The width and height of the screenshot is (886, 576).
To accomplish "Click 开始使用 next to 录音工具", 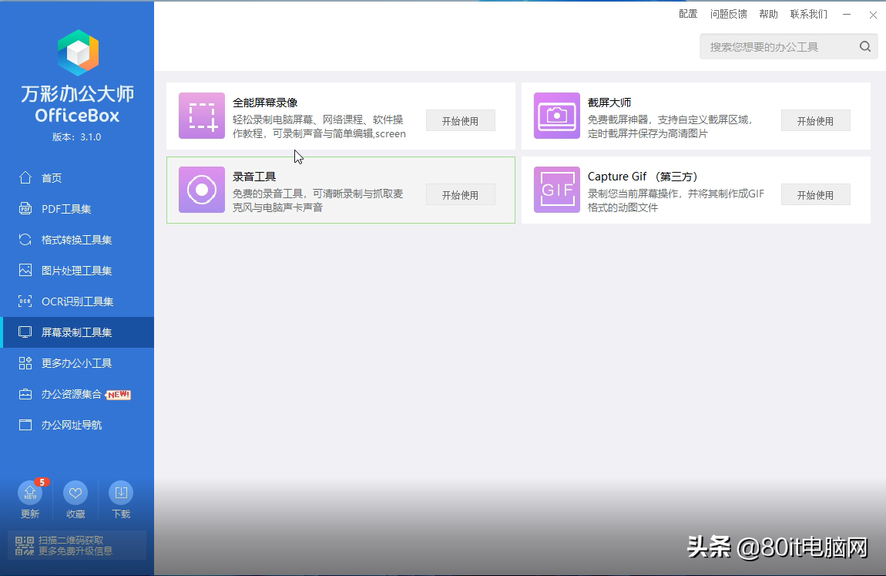I will click(x=460, y=194).
